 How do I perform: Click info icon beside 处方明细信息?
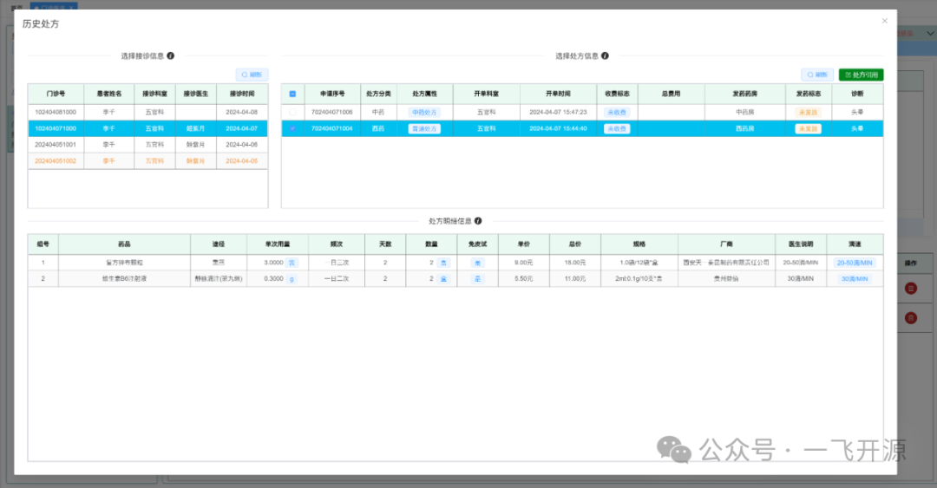pos(478,221)
